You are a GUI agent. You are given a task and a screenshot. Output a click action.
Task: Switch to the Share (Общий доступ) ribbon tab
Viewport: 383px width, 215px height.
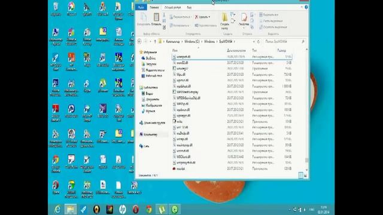(x=172, y=7)
